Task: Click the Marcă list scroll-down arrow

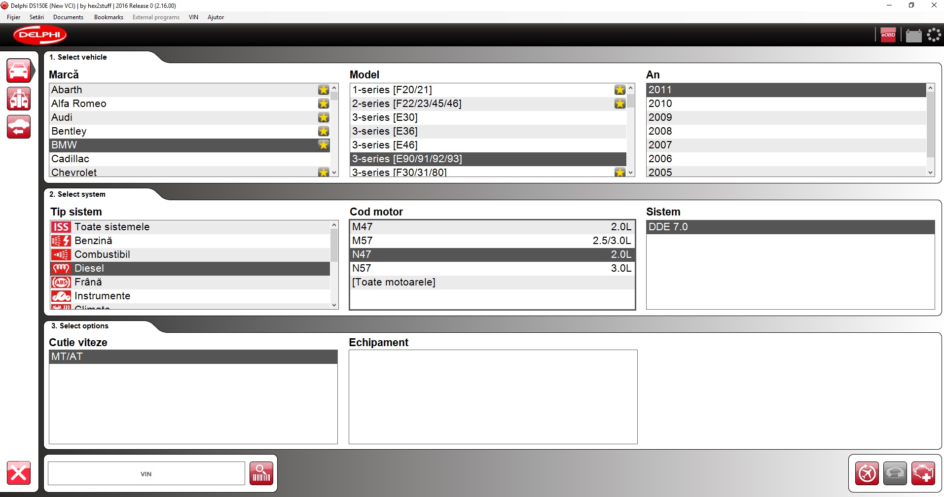Action: [334, 173]
